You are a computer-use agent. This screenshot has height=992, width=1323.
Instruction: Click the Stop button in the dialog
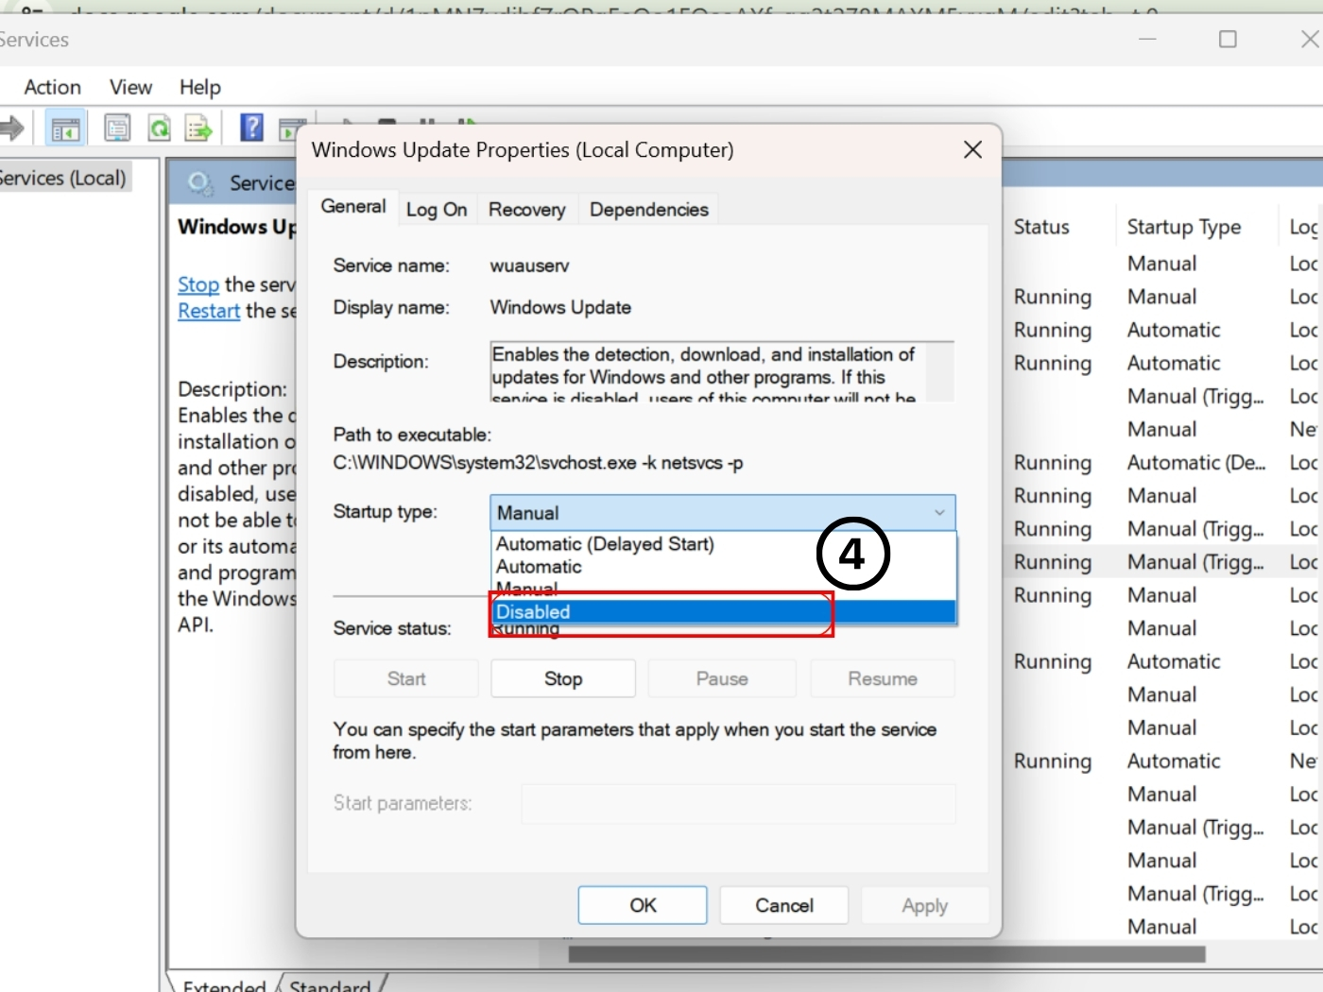[x=563, y=679]
